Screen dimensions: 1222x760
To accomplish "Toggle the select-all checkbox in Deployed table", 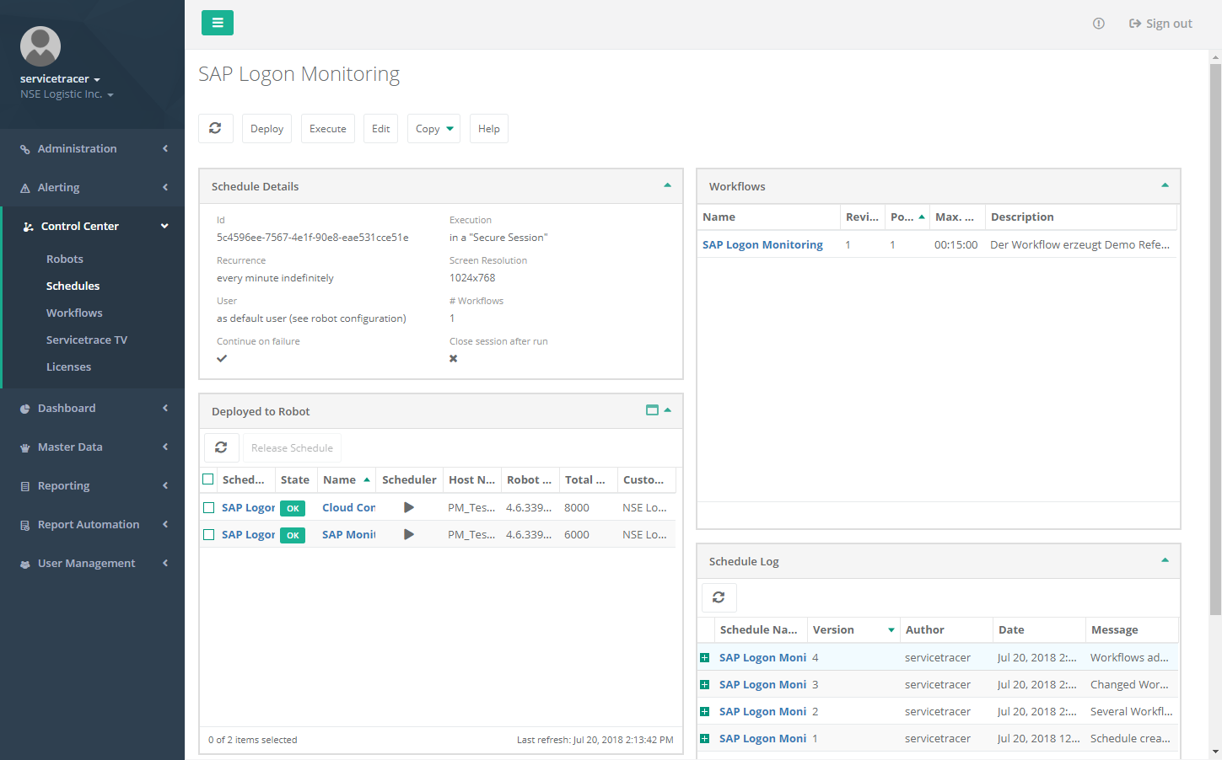I will click(x=208, y=479).
